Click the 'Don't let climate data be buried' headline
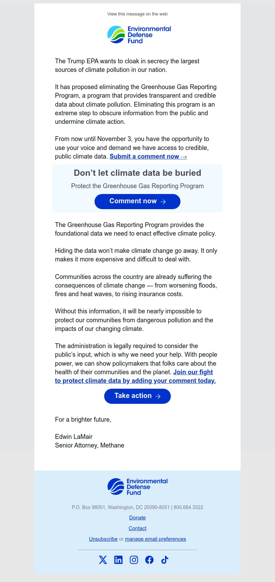275x582 pixels. [x=137, y=173]
